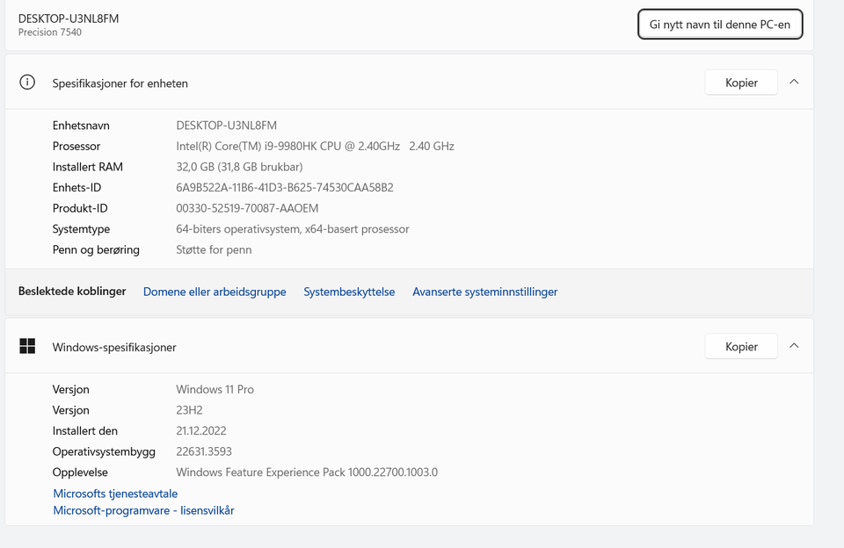Open Microsoft-programvare - lisensvilkår link
844x548 pixels.
[x=143, y=510]
